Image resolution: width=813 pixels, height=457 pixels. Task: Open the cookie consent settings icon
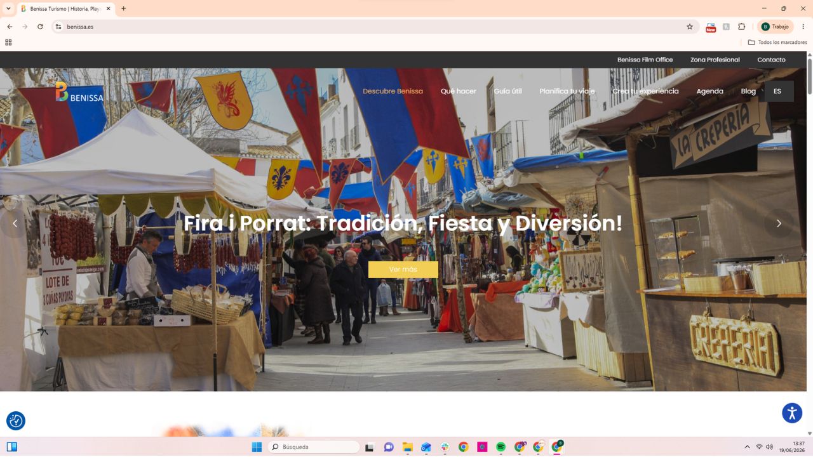pyautogui.click(x=16, y=421)
